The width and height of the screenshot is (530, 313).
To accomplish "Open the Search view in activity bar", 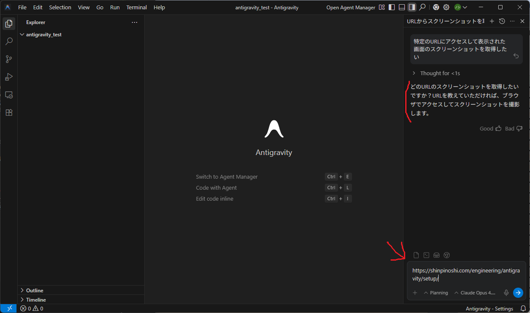I will pyautogui.click(x=9, y=41).
